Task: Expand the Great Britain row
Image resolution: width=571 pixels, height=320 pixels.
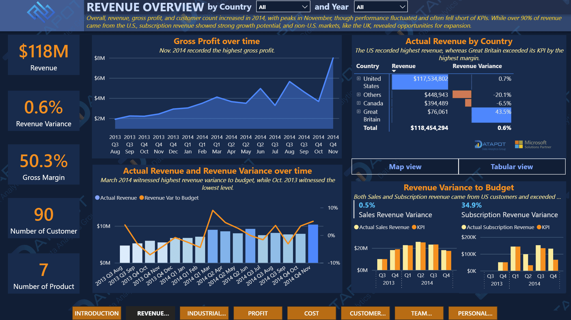Action: pyautogui.click(x=359, y=112)
